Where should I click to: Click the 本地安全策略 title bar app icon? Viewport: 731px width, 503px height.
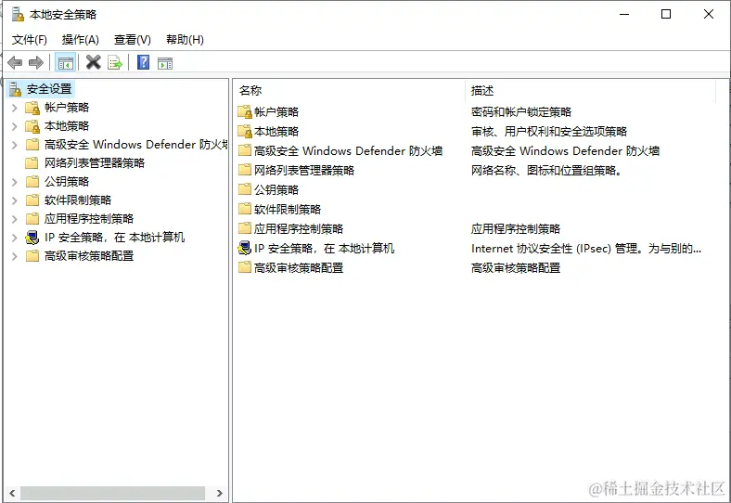point(18,15)
